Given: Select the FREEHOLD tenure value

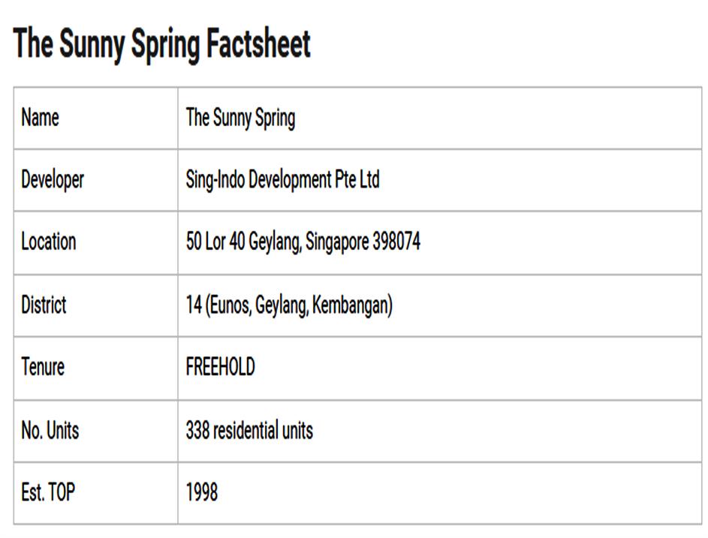Looking at the screenshot, I should point(220,367).
